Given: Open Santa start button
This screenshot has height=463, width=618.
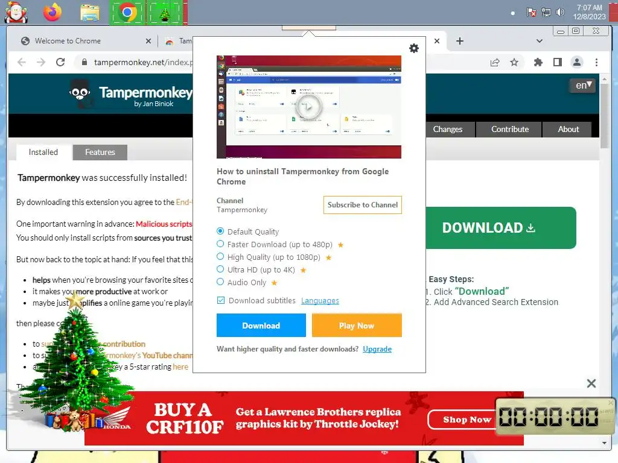Looking at the screenshot, I should (x=16, y=12).
